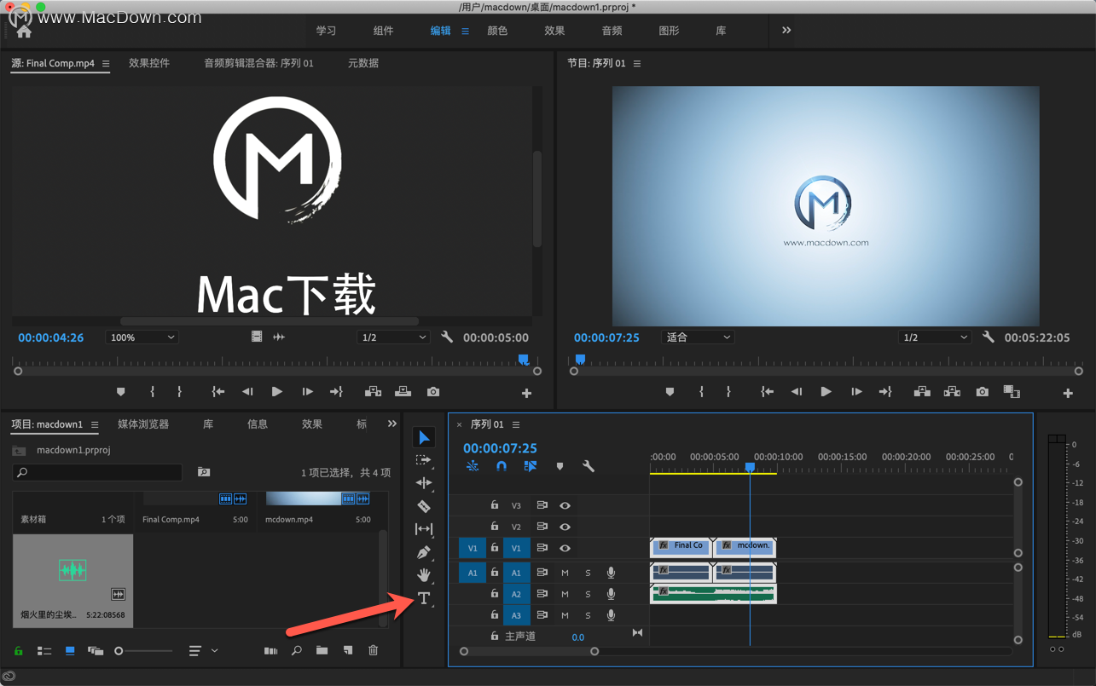Switch to the 颜色 workspace tab
The height and width of the screenshot is (686, 1096).
pyautogui.click(x=497, y=31)
